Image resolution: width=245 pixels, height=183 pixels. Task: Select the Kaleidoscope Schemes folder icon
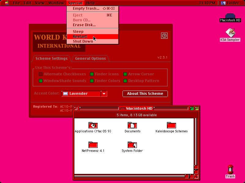click(x=171, y=125)
